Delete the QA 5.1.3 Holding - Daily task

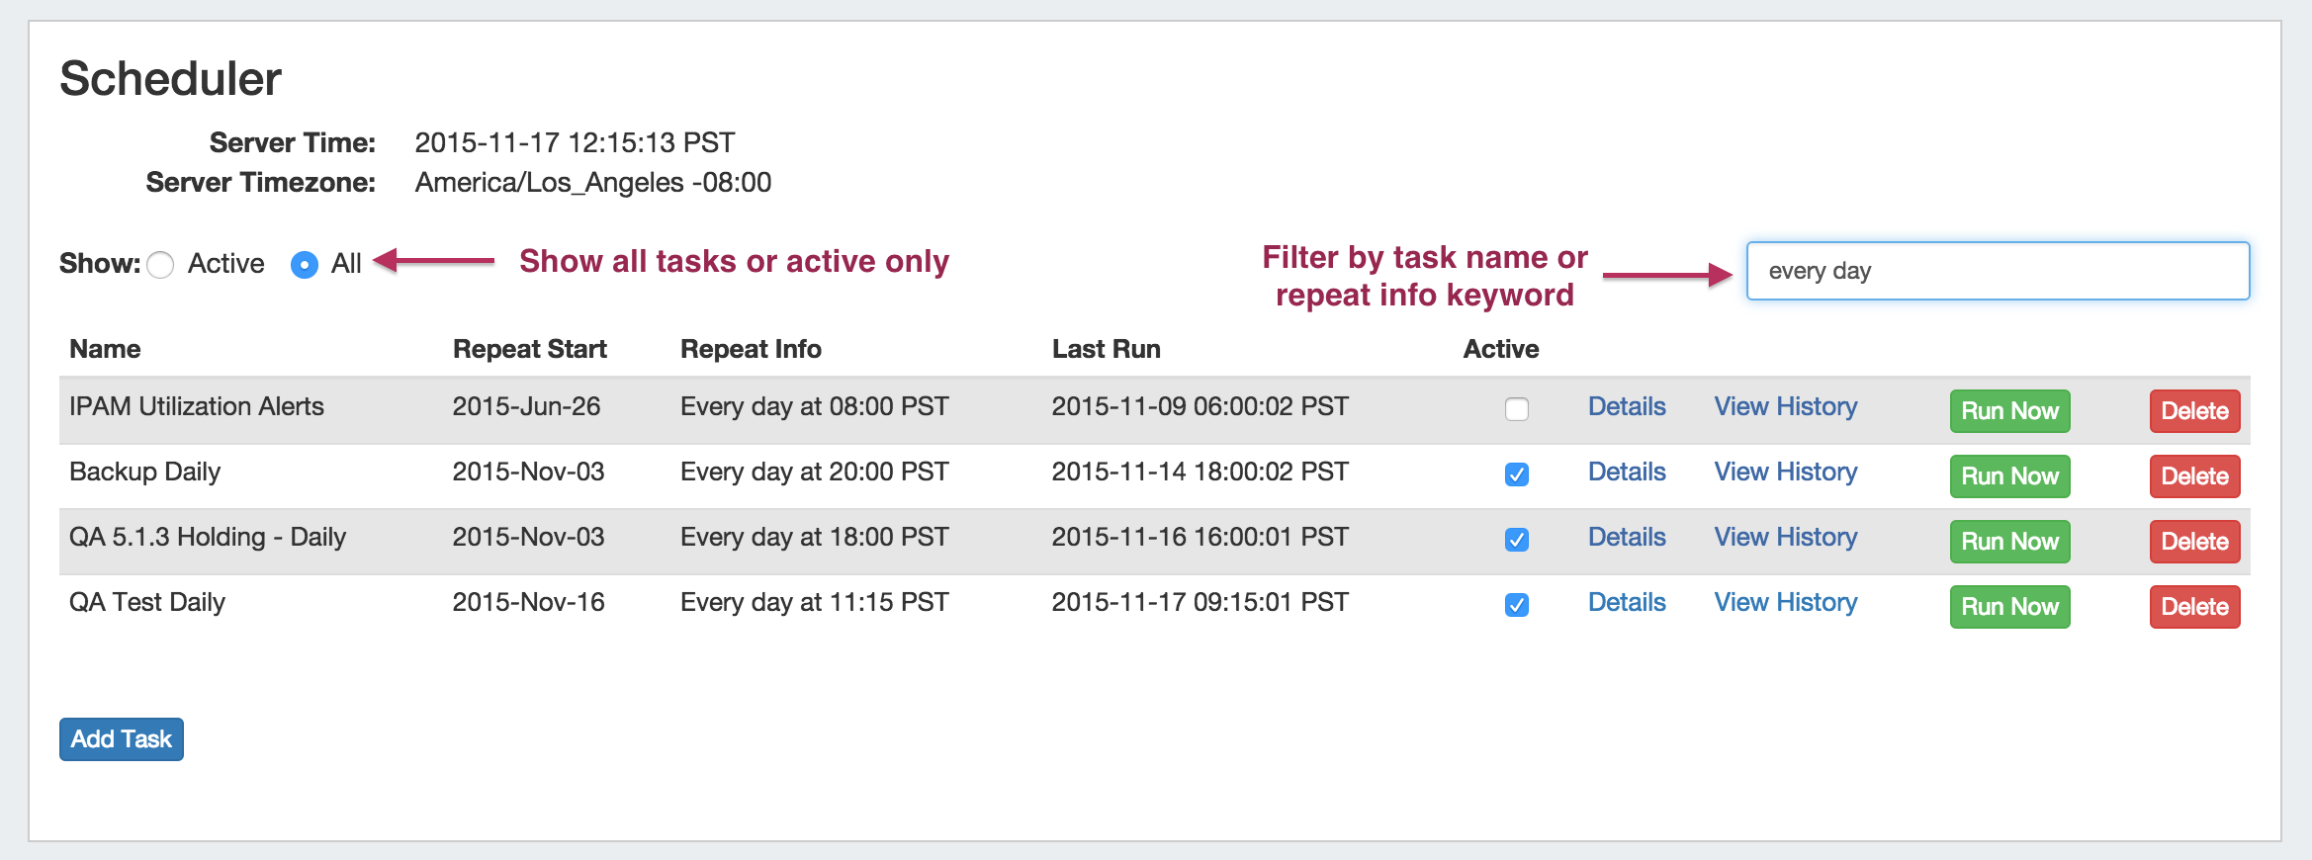tap(2194, 542)
